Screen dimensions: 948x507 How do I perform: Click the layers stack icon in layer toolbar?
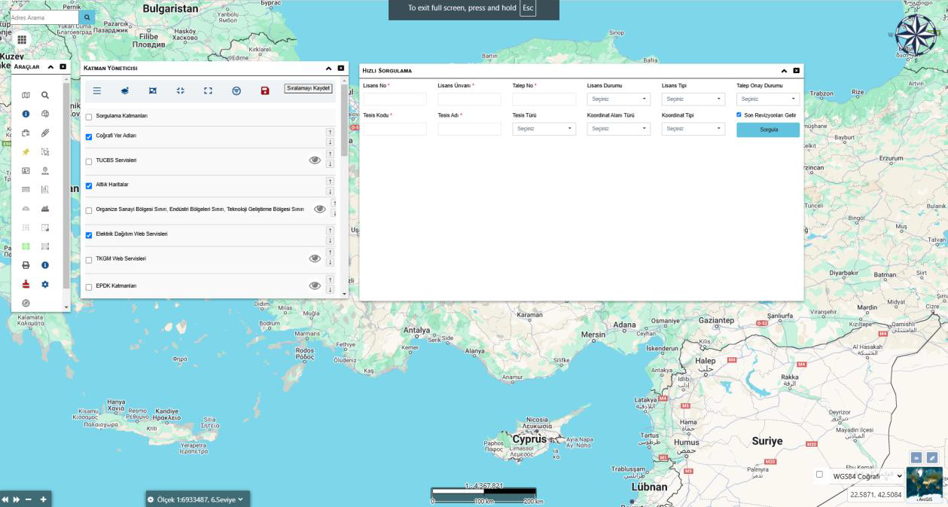(x=125, y=90)
